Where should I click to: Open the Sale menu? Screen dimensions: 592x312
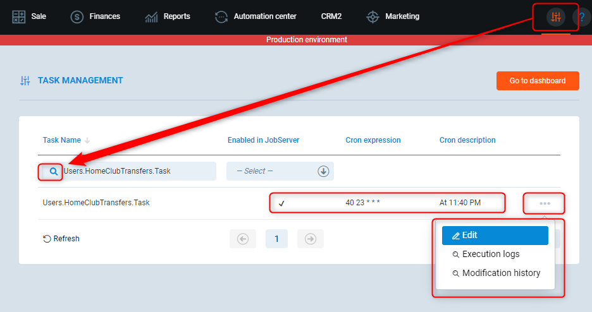point(30,16)
